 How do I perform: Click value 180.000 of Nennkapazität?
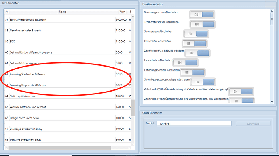point(120,31)
